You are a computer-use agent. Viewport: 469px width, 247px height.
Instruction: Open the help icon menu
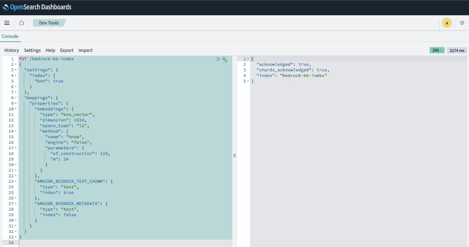(x=462, y=23)
